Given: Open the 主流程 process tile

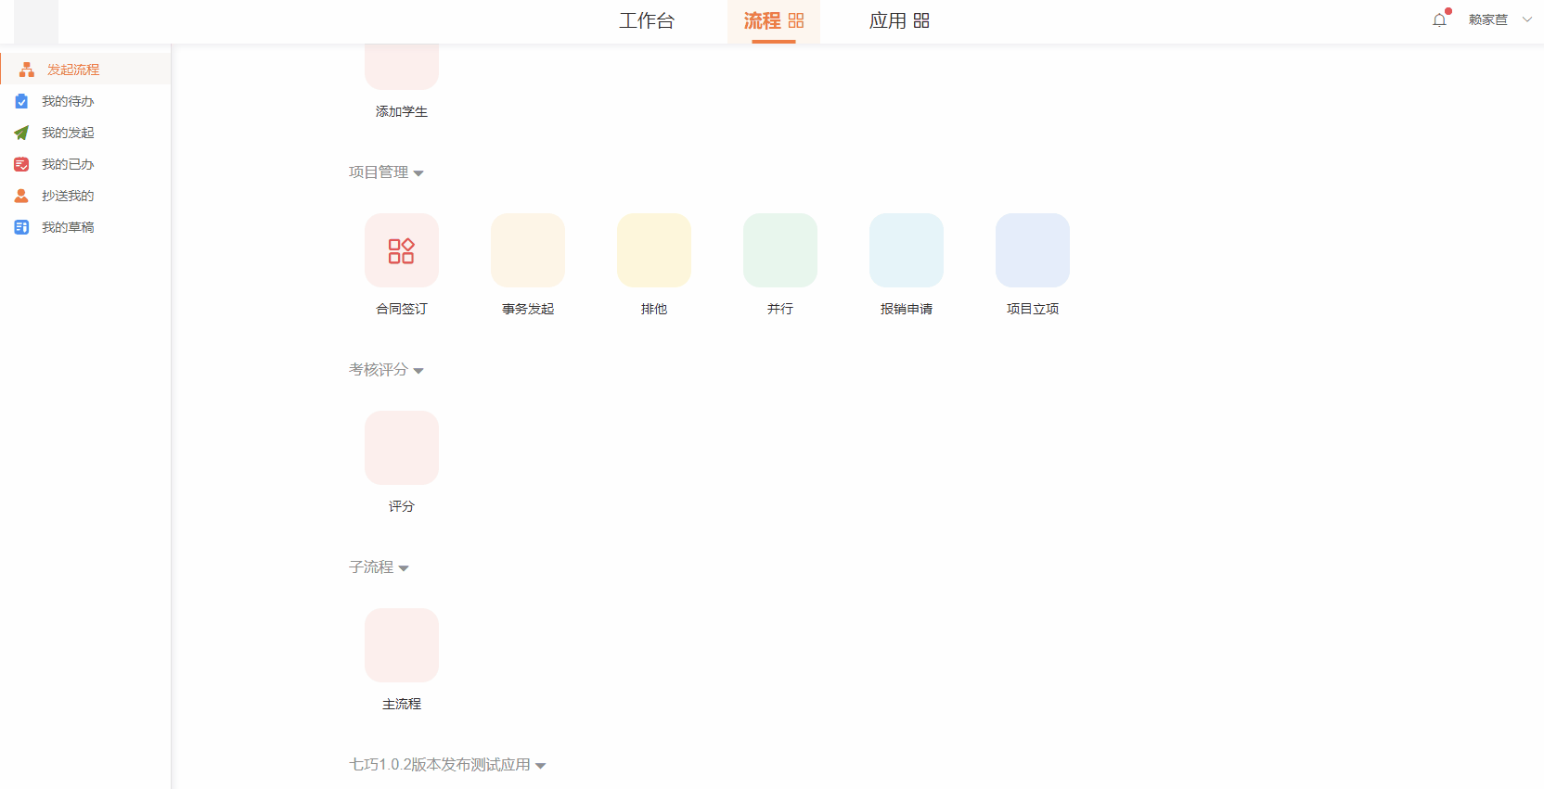Looking at the screenshot, I should click(402, 645).
